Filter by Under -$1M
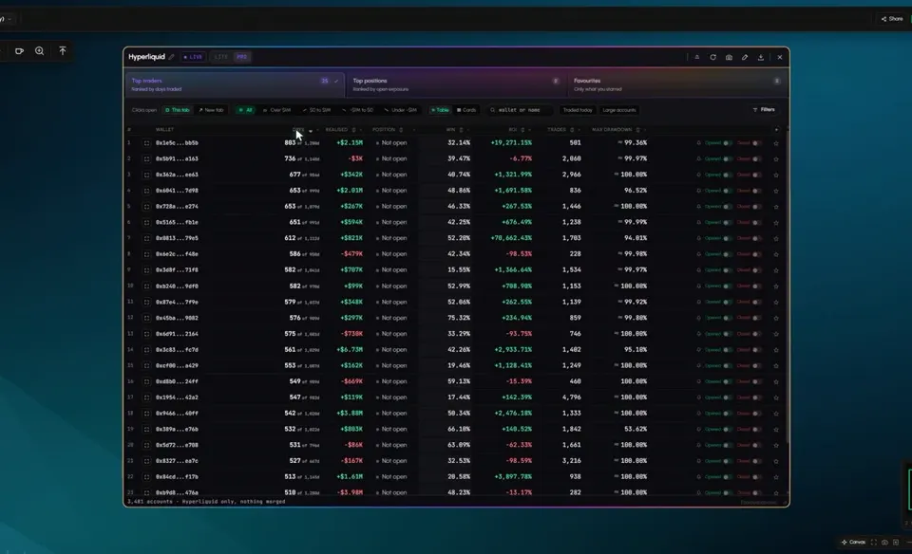The width and height of the screenshot is (912, 554). click(x=401, y=110)
